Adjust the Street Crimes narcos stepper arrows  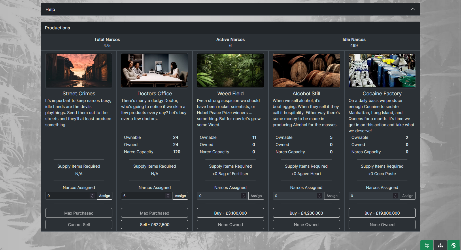pos(92,196)
